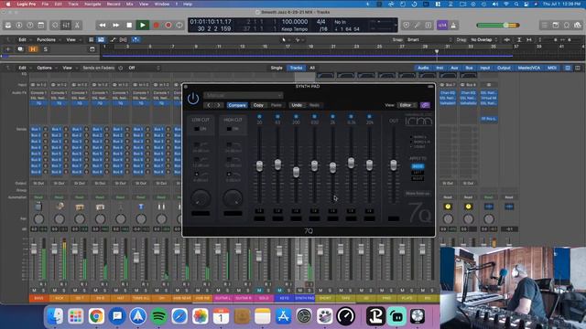Click the Record button
Viewport: 586px width, 329px height.
pyautogui.click(x=157, y=26)
